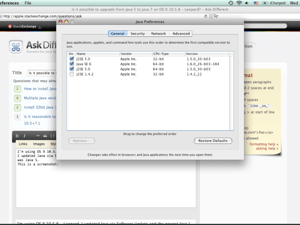Viewport: 300px width, 225px height.
Task: Click the Bold formatting icon in editor
Action: tap(17, 136)
